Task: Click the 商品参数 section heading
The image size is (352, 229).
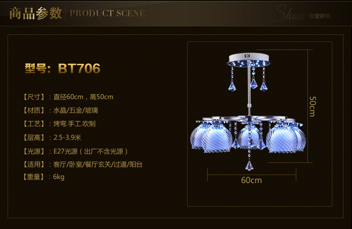Action: point(36,13)
